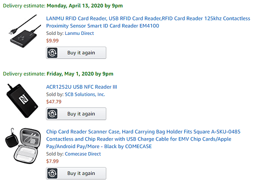The width and height of the screenshot is (258, 182).
Task: Click the May 1, 2020 delivery estimate
Action: pyautogui.click(x=58, y=74)
